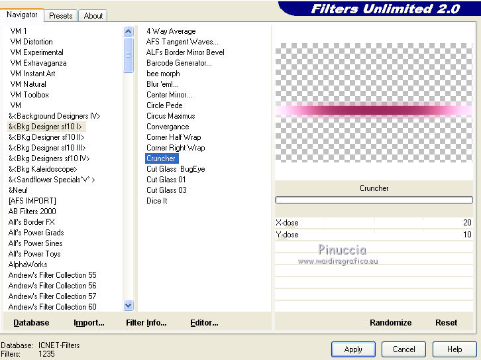Screen dimensions: 481x360
Task: Select the bee morph filter
Action: pyautogui.click(x=163, y=74)
